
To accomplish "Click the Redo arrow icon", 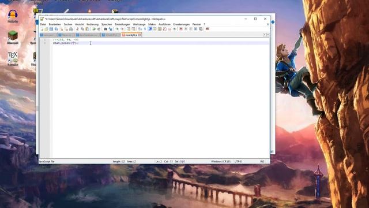I will coord(99,29).
